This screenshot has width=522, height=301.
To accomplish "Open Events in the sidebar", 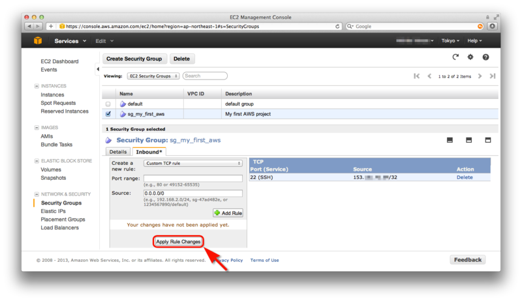I will [49, 70].
